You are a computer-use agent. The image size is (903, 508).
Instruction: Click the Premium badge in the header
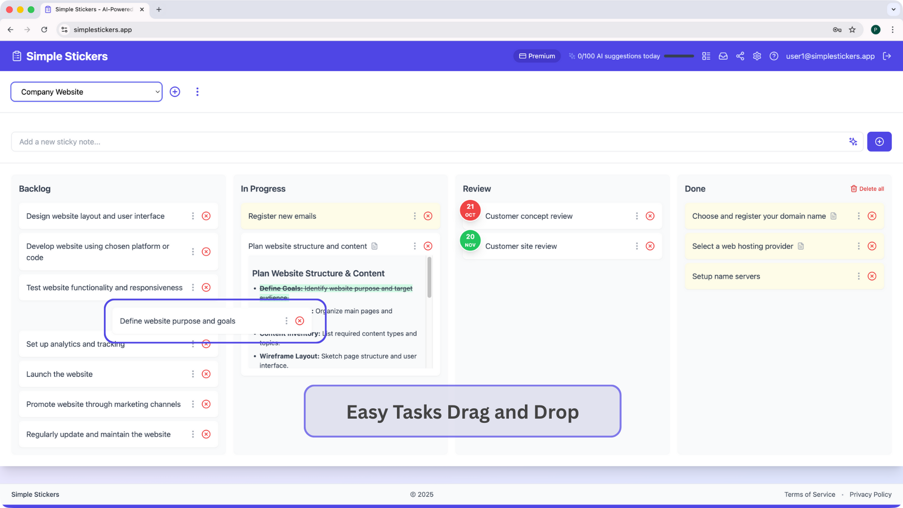pos(537,56)
